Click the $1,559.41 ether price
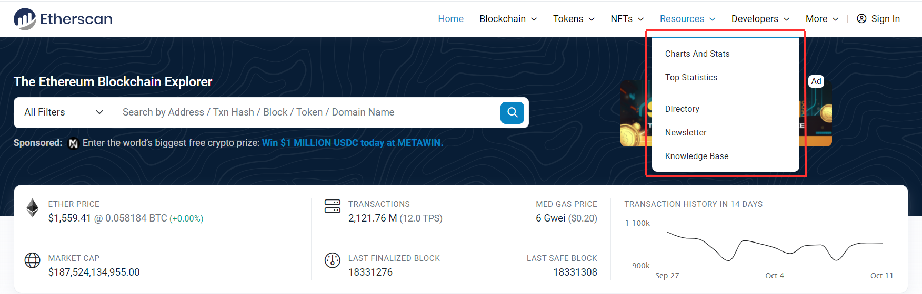922x294 pixels. click(x=69, y=218)
